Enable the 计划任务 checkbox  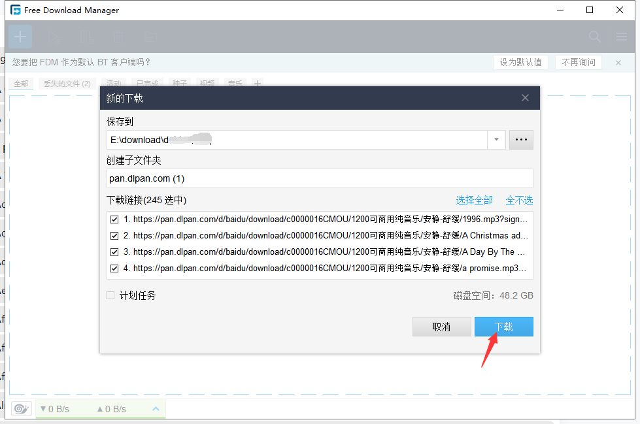[x=110, y=295]
